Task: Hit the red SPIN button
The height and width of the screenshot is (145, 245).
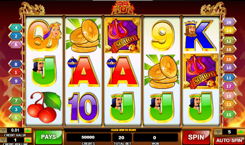Action: tap(196, 137)
